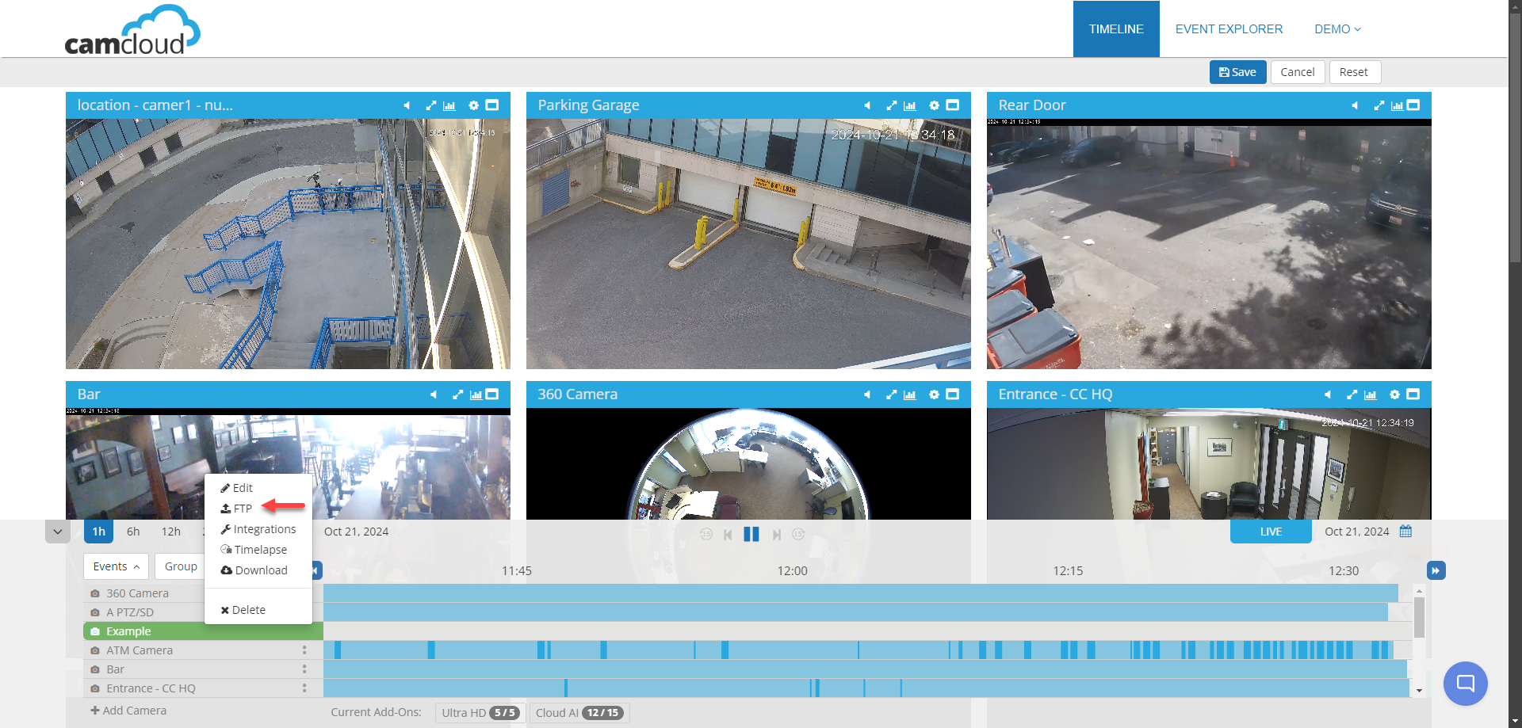Viewport: 1522px width, 728px height.
Task: Open analytics chart for Rear Door camera
Action: pos(1397,105)
